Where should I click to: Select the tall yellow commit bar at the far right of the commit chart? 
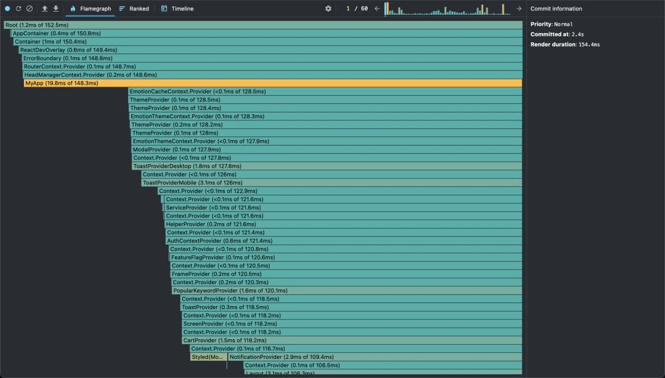point(503,9)
